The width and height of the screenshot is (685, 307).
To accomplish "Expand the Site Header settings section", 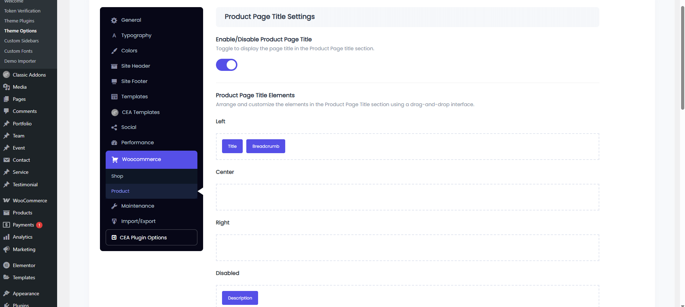I will pos(136,66).
